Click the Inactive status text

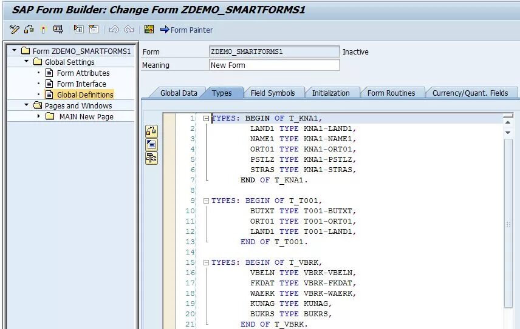[355, 52]
